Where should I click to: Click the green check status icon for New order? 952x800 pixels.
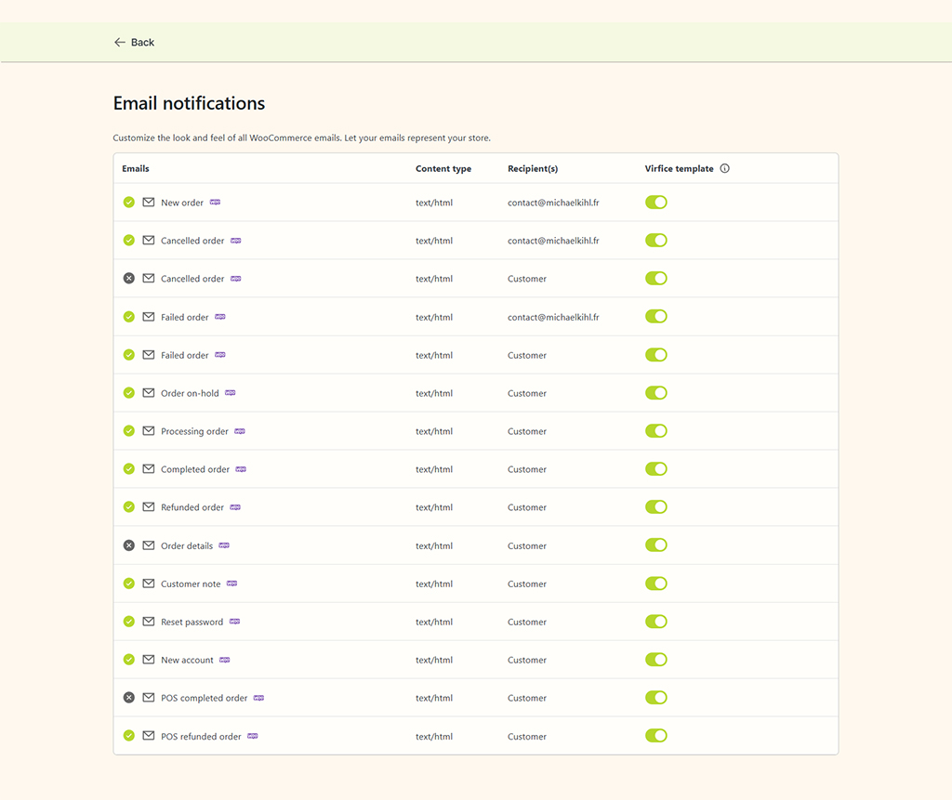(x=129, y=203)
